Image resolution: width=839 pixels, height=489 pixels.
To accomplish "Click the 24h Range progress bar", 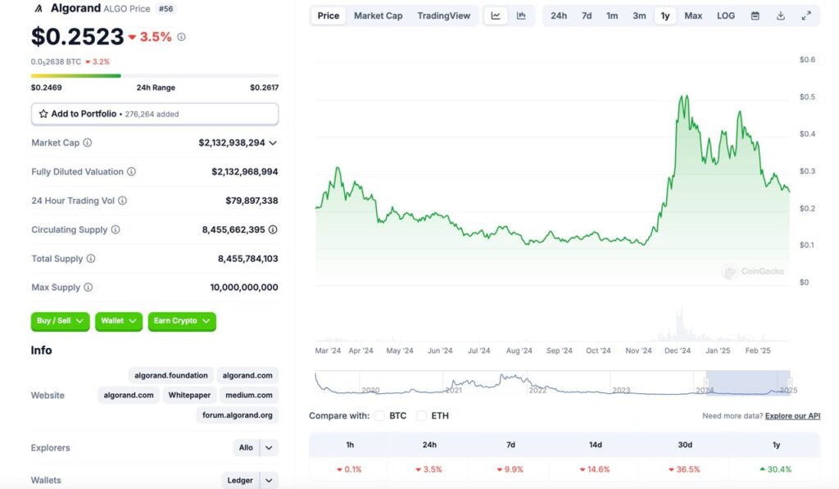I will (x=155, y=76).
